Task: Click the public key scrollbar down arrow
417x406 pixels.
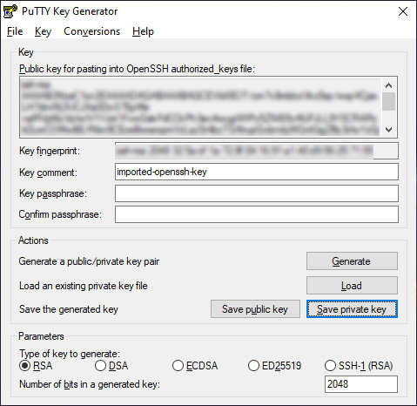Action: pyautogui.click(x=389, y=130)
